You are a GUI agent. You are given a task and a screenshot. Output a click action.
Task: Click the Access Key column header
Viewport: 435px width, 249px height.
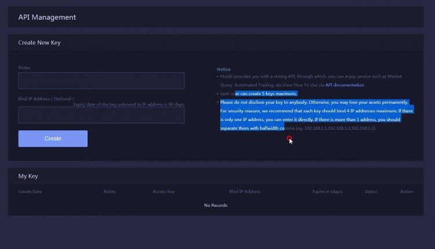tap(164, 192)
